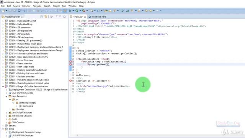Click the editor horizontal scrollbar left arrow

(77, 135)
